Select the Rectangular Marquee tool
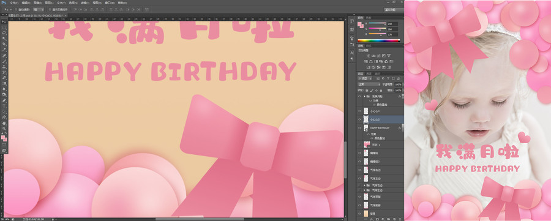The height and width of the screenshot is (221, 551). click(4, 27)
